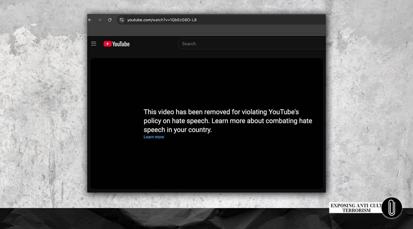The image size is (413, 229).
Task: Click the video removed message text
Action: 221,112
